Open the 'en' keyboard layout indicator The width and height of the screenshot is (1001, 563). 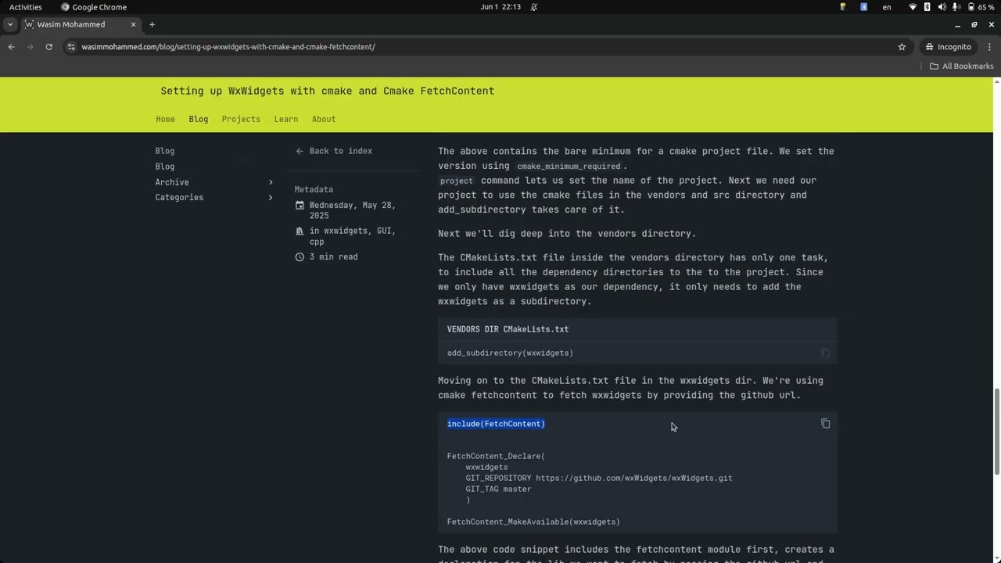click(887, 7)
